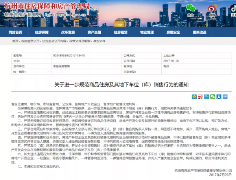
Task: Click the 杭州市住房保障和房产管理局 site title
Action: 47,6
